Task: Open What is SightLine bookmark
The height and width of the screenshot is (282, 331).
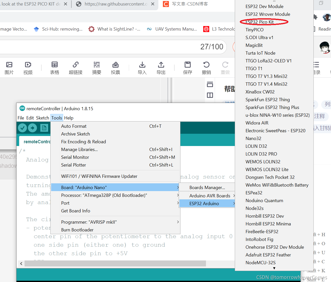Action: [115, 29]
